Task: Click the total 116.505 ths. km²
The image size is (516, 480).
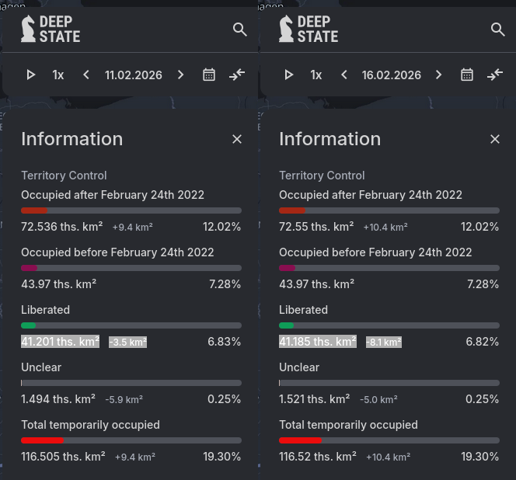Action: [63, 457]
